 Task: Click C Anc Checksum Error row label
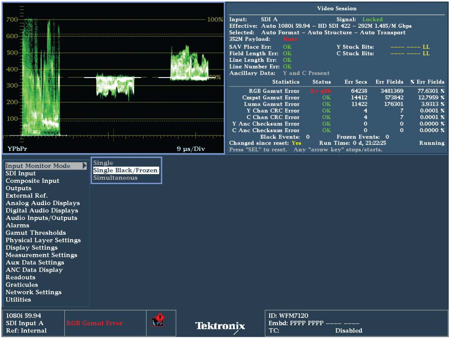coord(266,130)
